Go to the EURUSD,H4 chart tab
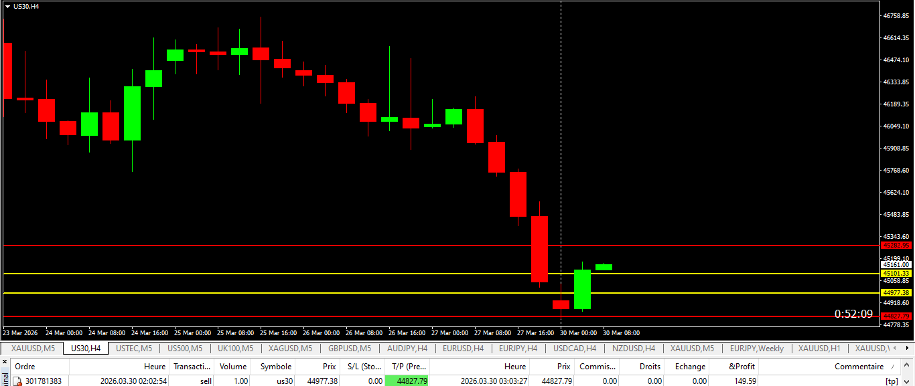 [463, 349]
